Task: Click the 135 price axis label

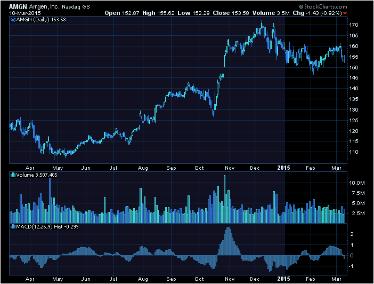Action: 354,99
